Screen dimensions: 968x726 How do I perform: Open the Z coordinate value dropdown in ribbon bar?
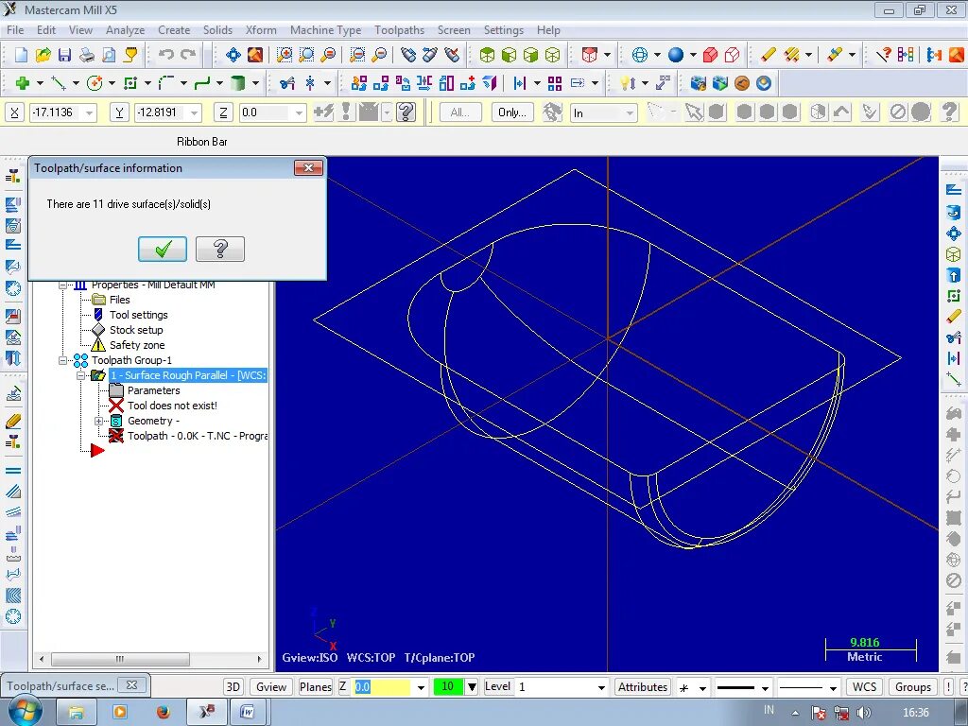click(x=299, y=113)
